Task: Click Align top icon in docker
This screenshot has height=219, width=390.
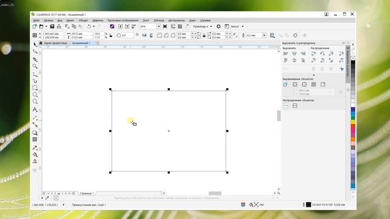Action: click(286, 60)
